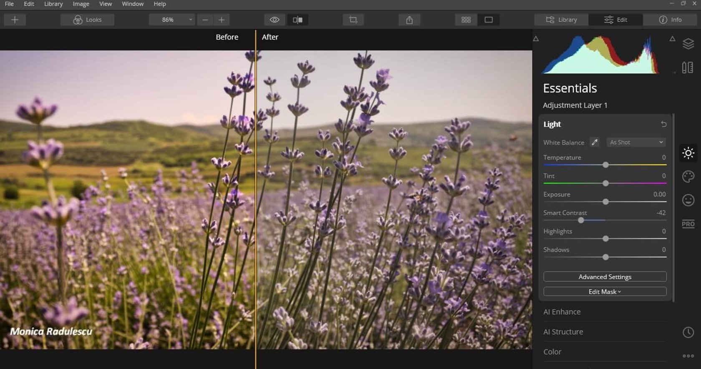Collapse the Light tool header
The image size is (701, 369).
[552, 124]
